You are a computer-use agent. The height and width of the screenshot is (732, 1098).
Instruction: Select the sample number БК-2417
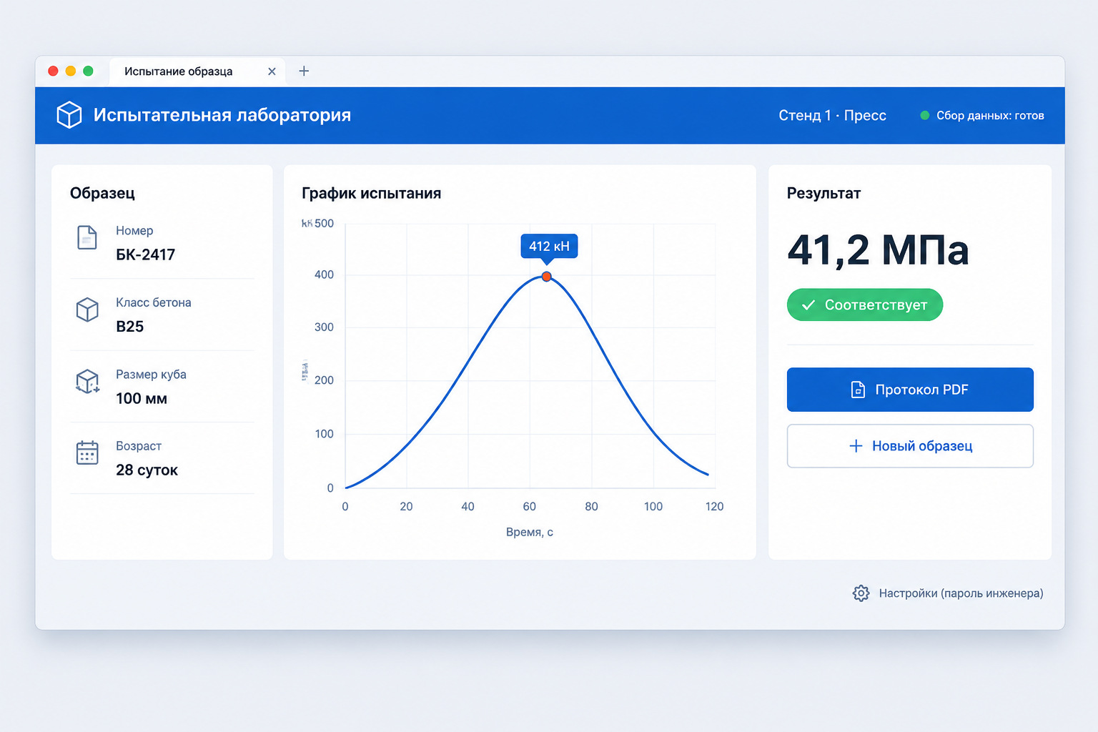coord(145,255)
